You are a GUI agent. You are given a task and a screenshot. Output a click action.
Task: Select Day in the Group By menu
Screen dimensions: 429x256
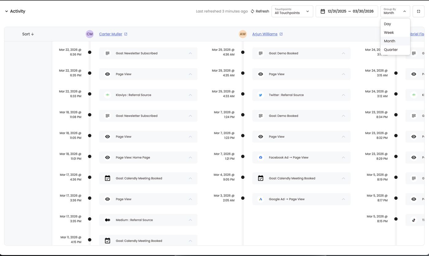pos(395,24)
